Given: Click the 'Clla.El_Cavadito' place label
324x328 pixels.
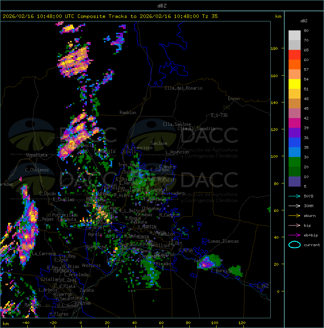Looking at the screenshot, I should [x=196, y=129].
